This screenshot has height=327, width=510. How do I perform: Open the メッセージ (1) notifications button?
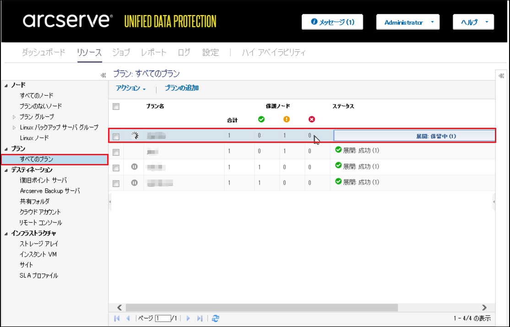click(x=332, y=22)
